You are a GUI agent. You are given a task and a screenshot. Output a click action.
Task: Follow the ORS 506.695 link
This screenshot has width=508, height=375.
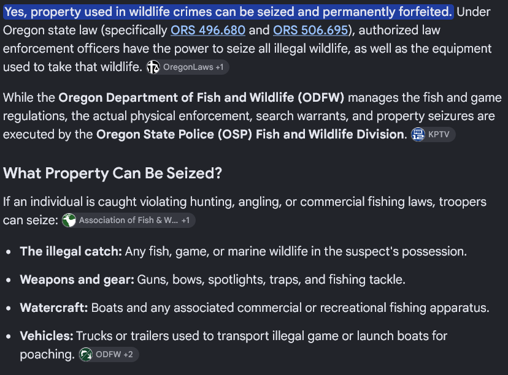(x=310, y=30)
